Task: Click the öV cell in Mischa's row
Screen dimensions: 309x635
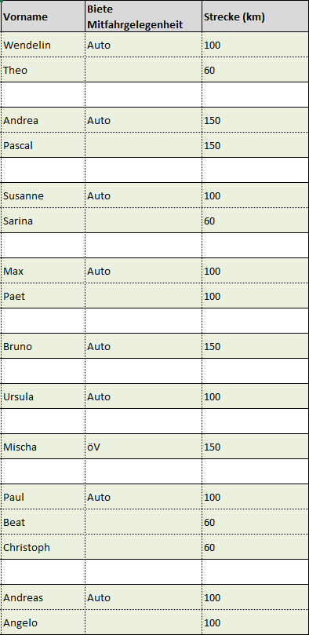Action: pyautogui.click(x=144, y=447)
